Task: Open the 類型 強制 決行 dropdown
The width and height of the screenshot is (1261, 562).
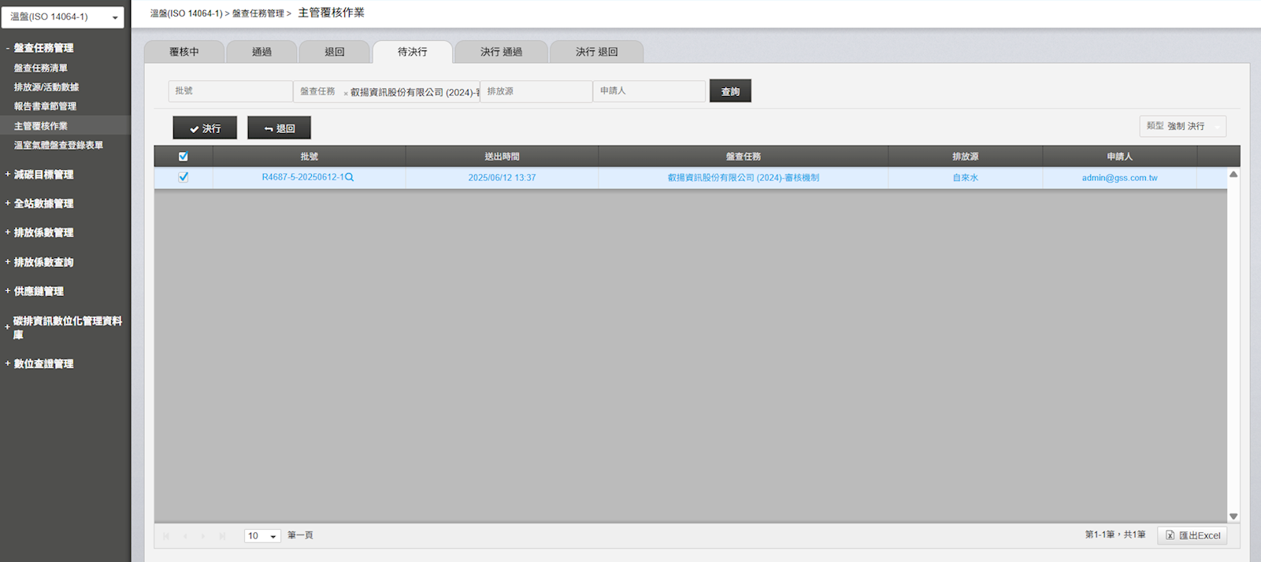Action: click(1182, 126)
